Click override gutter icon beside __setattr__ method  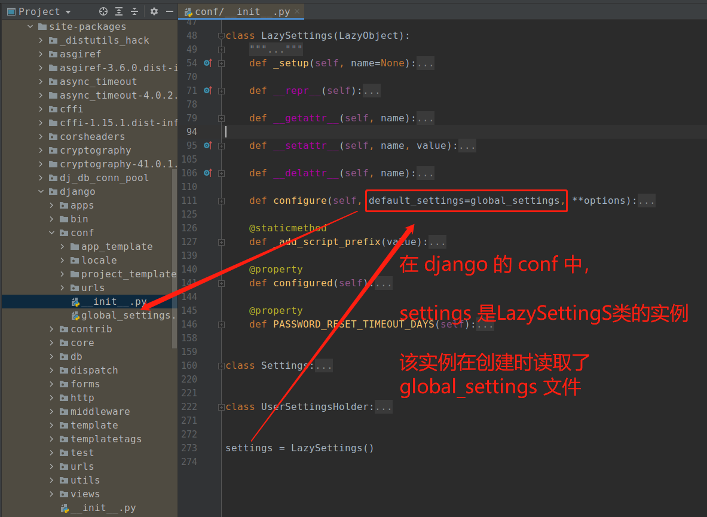click(x=207, y=146)
